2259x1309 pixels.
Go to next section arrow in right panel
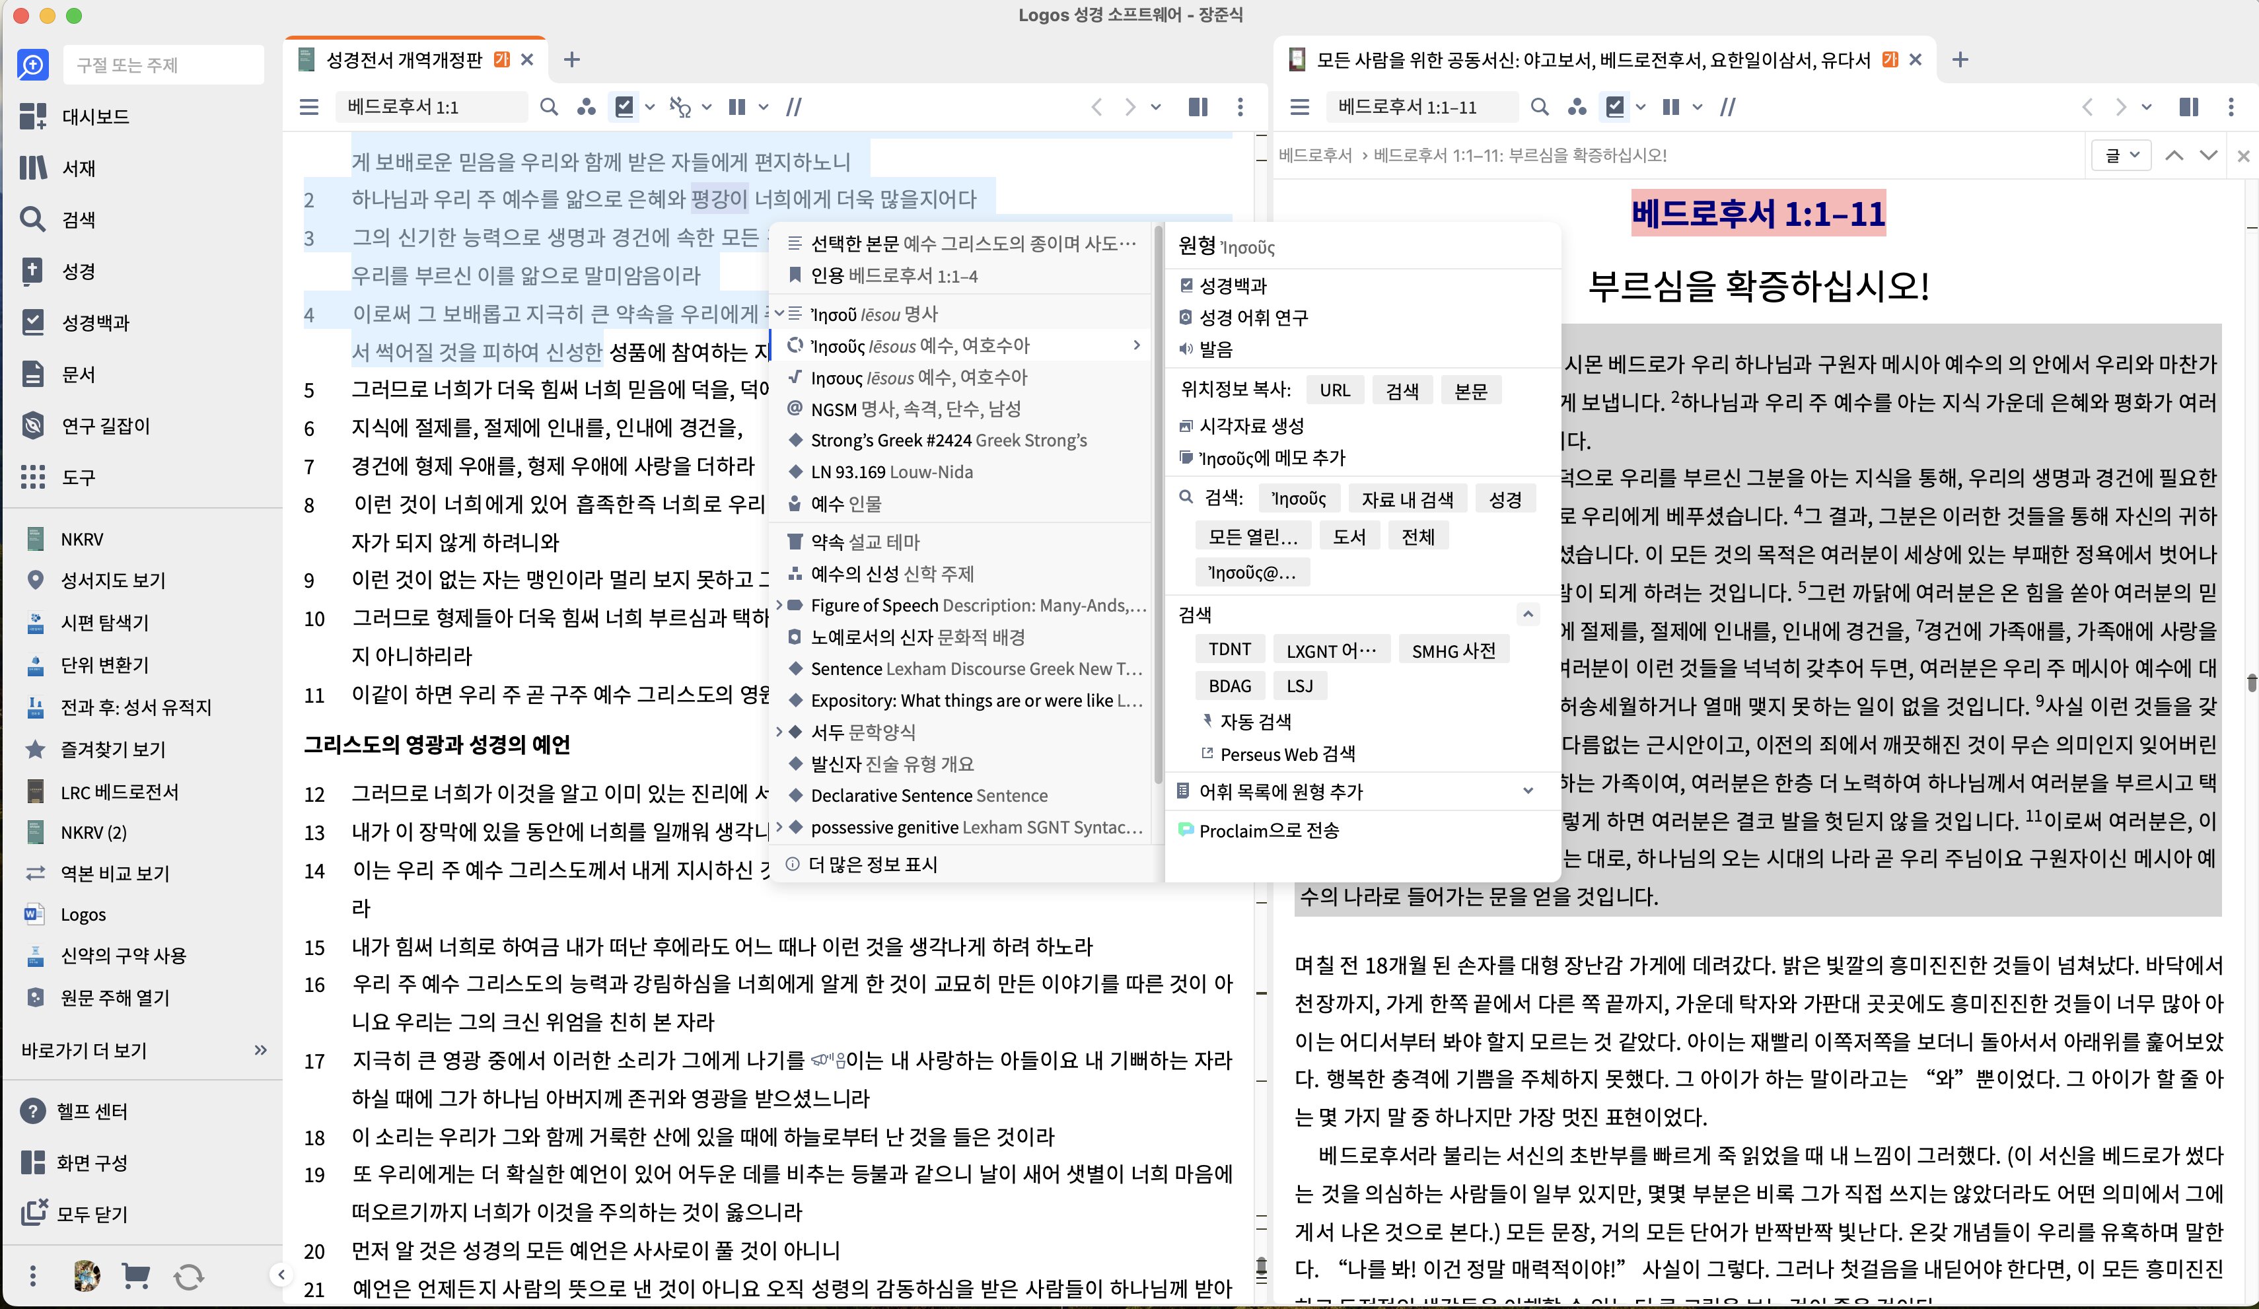pyautogui.click(x=2208, y=155)
